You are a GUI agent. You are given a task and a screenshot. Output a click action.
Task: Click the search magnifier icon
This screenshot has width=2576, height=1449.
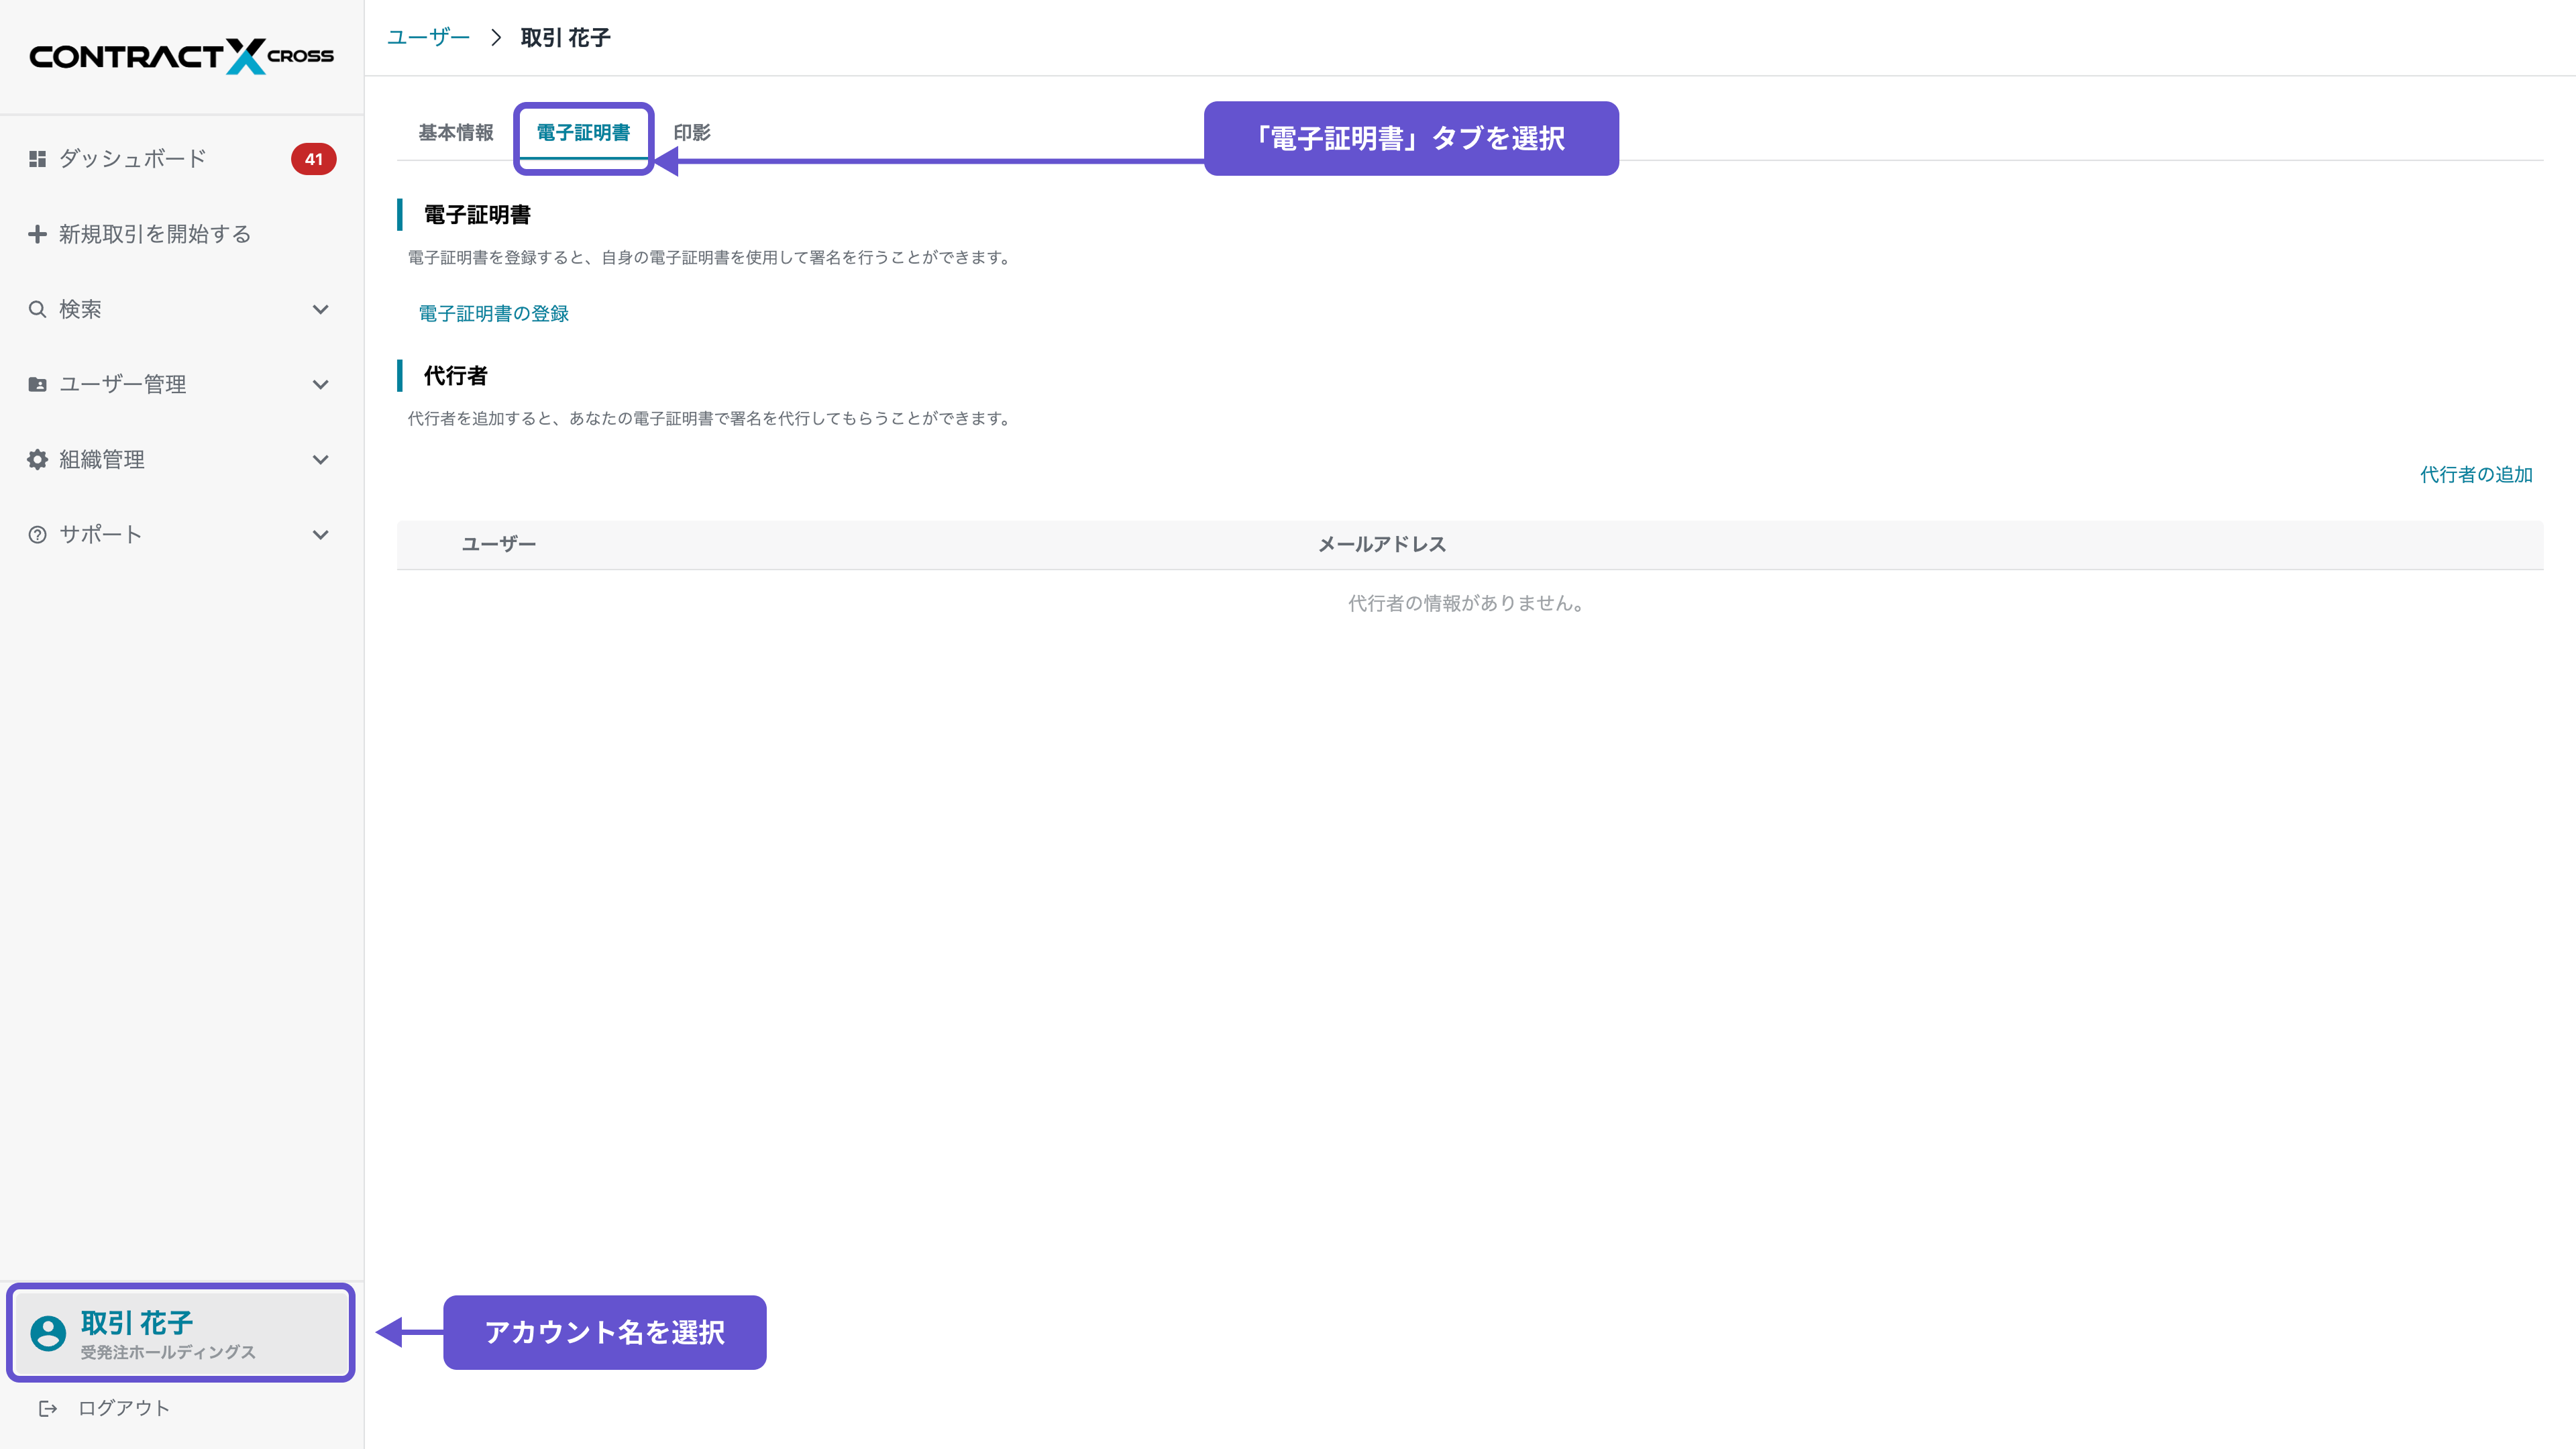pos(37,309)
